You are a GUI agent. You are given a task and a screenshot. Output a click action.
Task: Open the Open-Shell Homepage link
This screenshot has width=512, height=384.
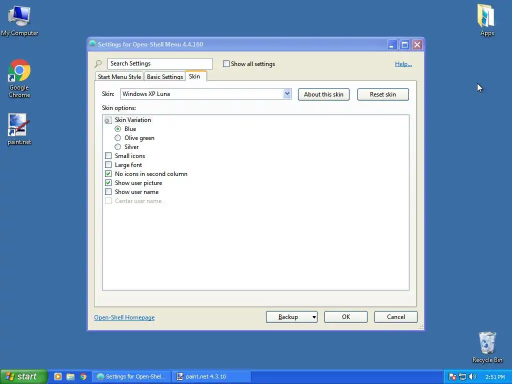(124, 317)
